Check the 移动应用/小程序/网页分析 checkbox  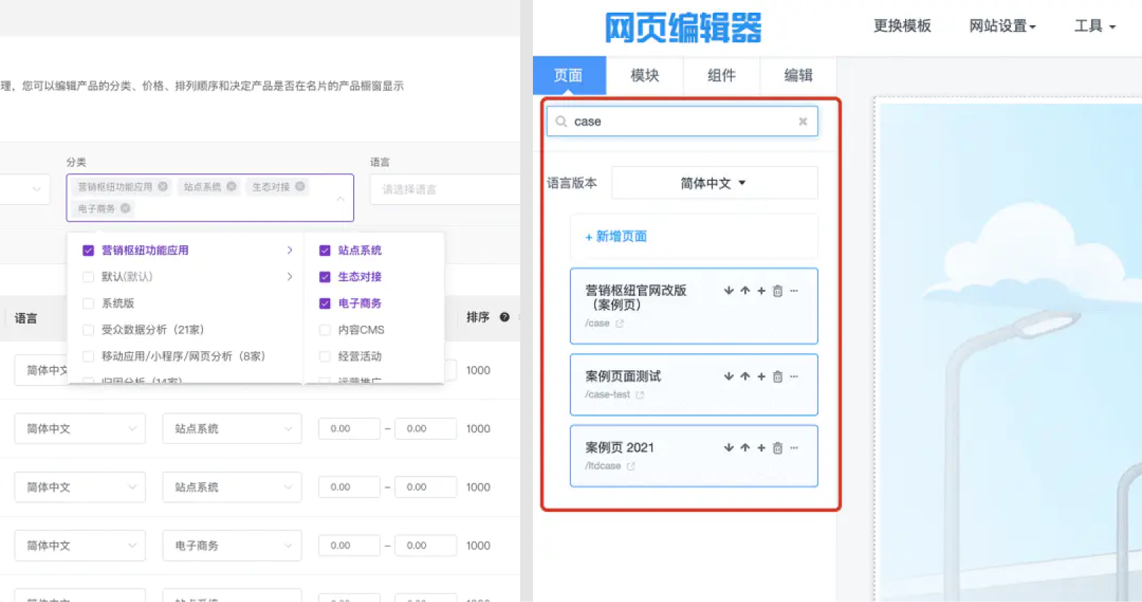(88, 356)
